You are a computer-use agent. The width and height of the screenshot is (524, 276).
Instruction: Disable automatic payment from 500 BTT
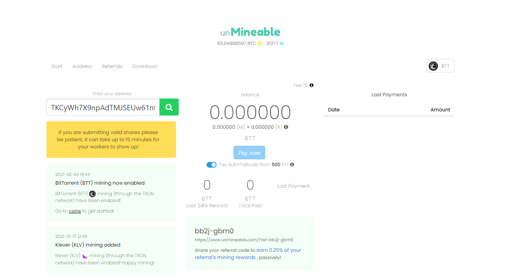(x=212, y=165)
